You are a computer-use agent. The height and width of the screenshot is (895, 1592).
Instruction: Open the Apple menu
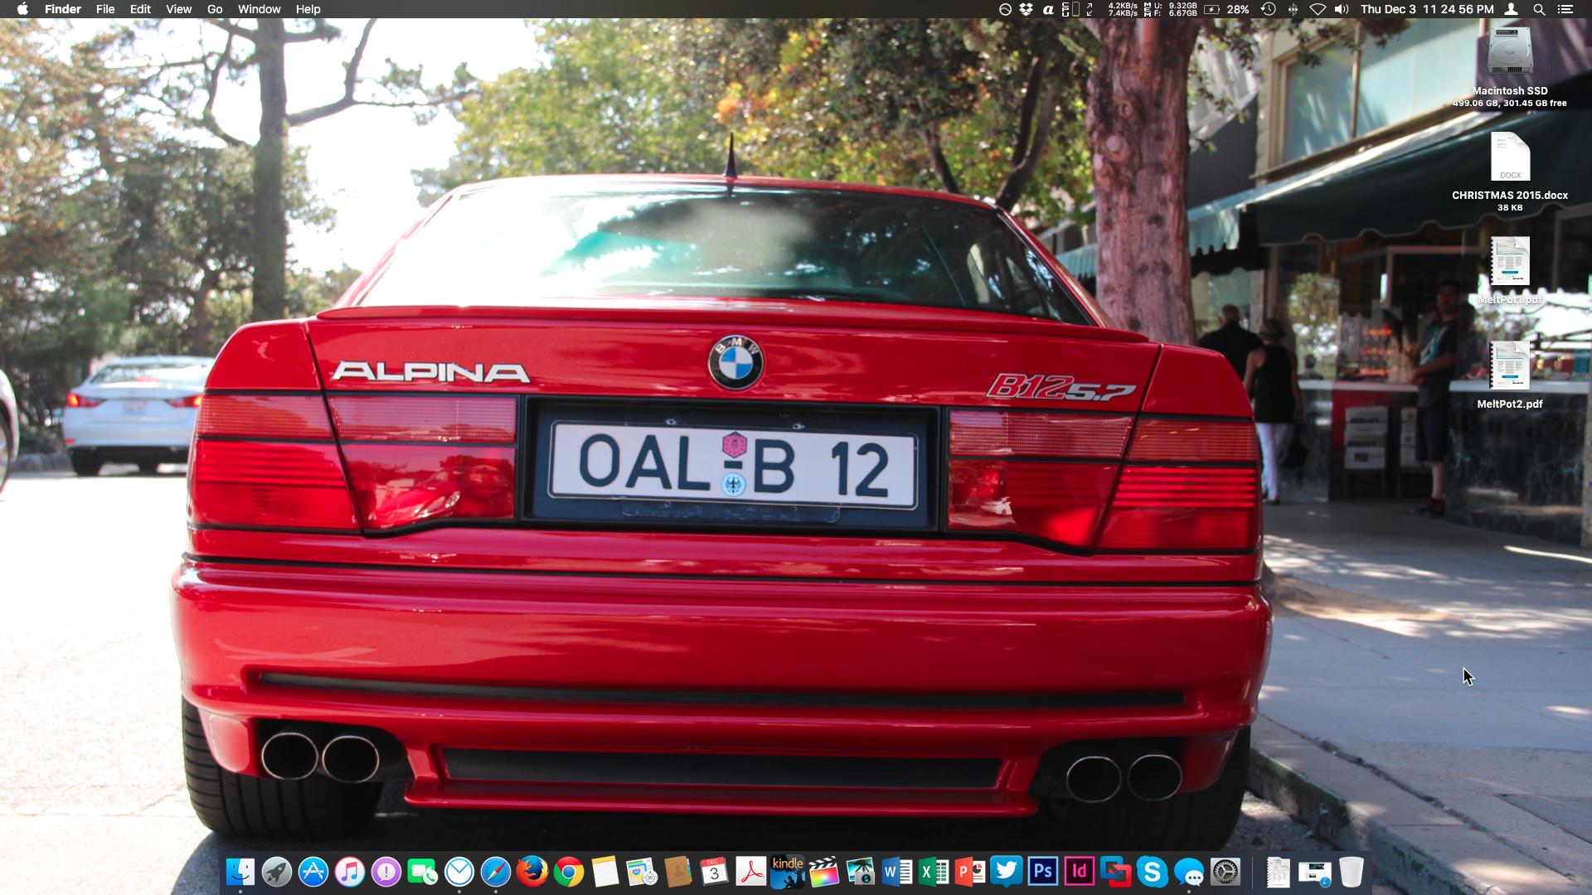[x=22, y=9]
